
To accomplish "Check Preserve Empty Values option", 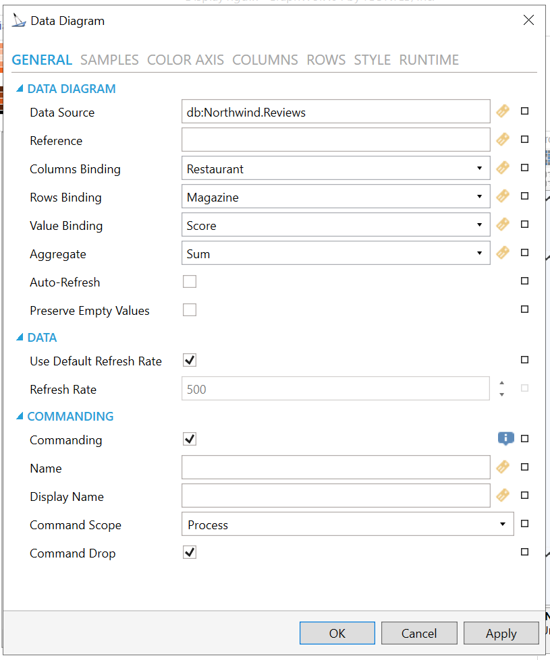I will 190,310.
